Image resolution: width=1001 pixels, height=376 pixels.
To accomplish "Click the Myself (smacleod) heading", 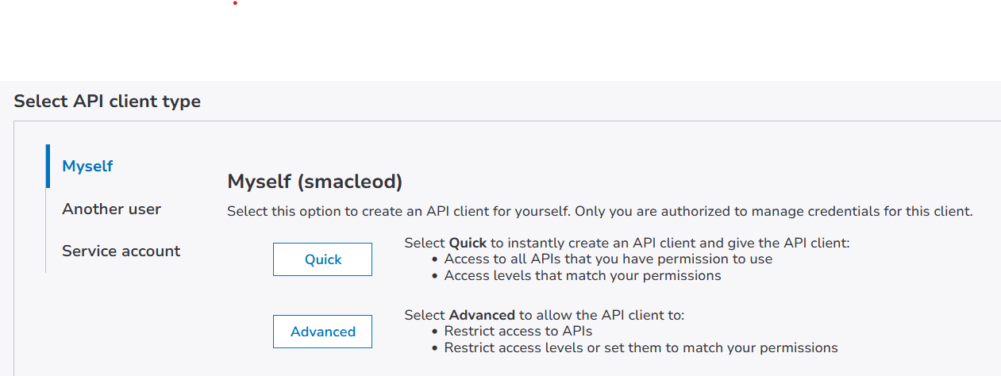I will coord(314,182).
